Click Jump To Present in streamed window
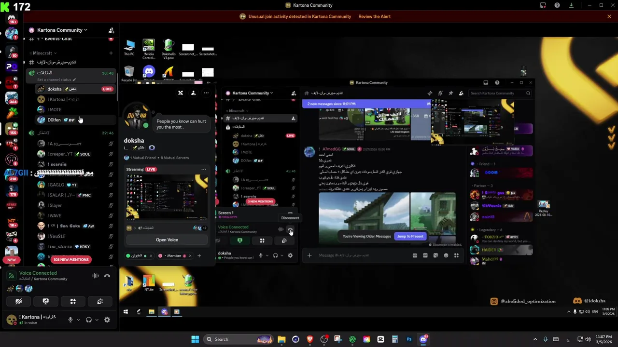The image size is (618, 347). [410, 236]
